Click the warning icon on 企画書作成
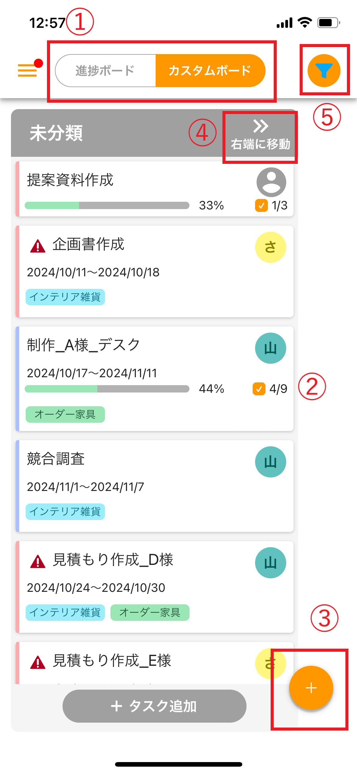357x774 pixels. click(38, 246)
